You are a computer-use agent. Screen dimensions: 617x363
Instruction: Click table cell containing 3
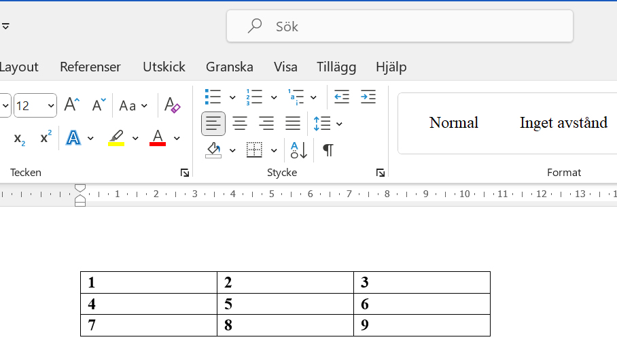coord(422,282)
